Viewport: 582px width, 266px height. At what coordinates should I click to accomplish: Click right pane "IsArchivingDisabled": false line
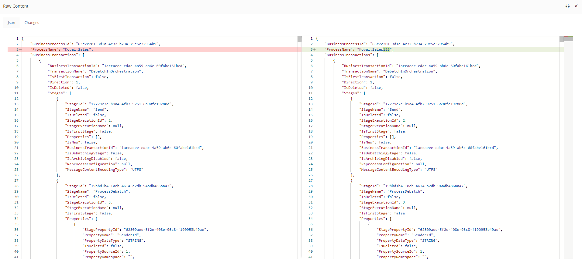(x=391, y=159)
